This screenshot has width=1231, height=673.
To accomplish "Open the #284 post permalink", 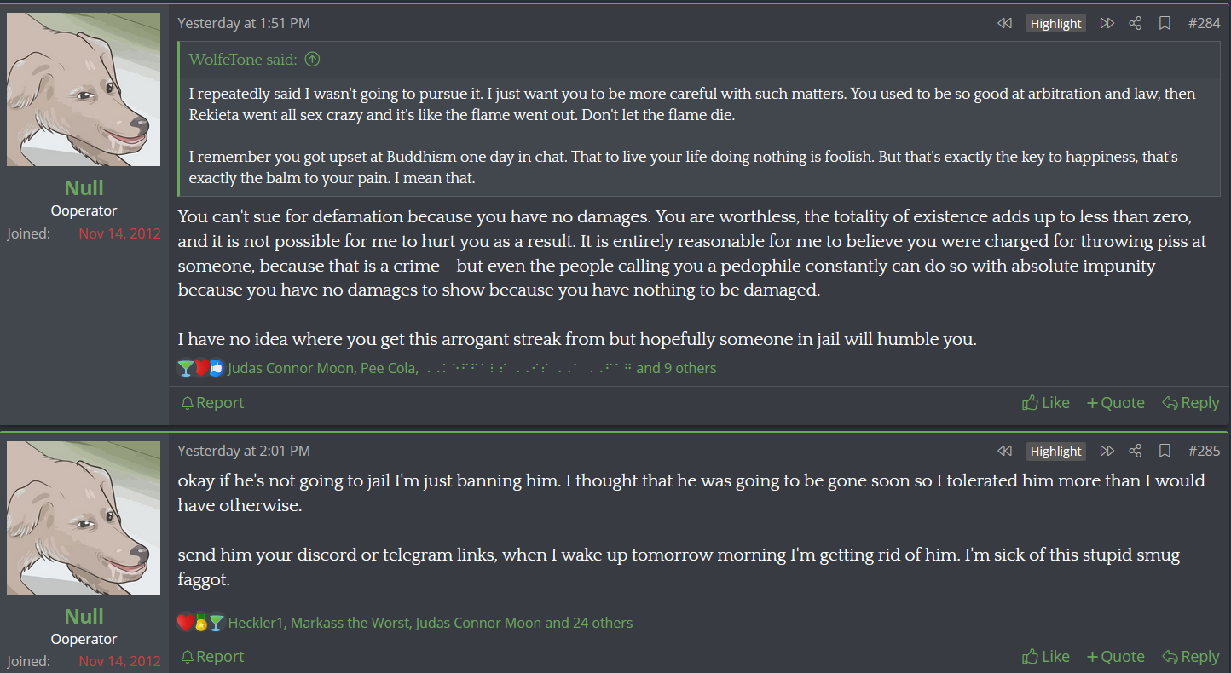I will (x=1204, y=24).
